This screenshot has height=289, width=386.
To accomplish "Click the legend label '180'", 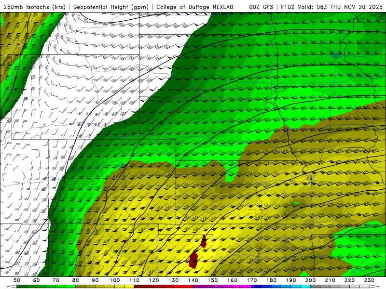I will click(271, 280).
